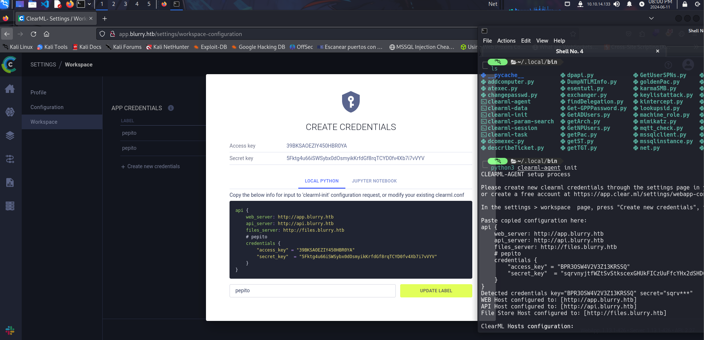Select the Workspace settings section
The height and width of the screenshot is (340, 704).
click(62, 122)
